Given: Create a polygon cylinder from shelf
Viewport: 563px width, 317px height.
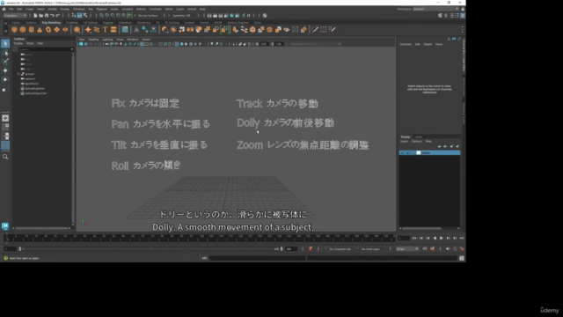Looking at the screenshot, I should [32, 29].
